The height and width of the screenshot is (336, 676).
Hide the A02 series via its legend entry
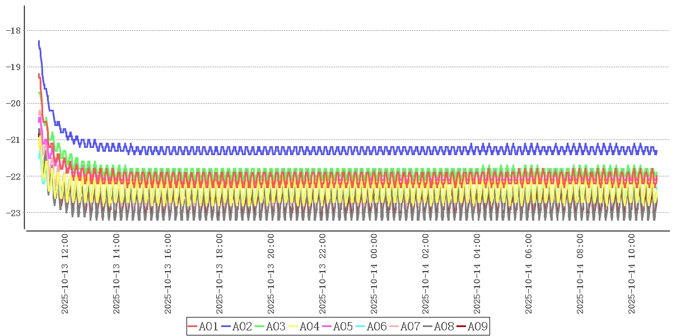pos(236,326)
